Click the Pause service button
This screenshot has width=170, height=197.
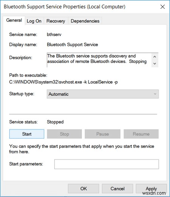[102, 134]
